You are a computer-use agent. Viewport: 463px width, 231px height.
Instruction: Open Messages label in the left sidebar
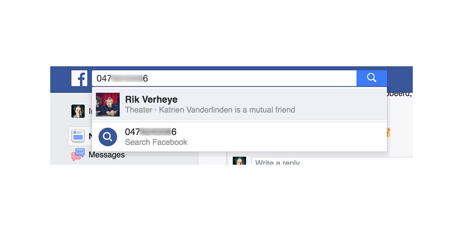107,155
